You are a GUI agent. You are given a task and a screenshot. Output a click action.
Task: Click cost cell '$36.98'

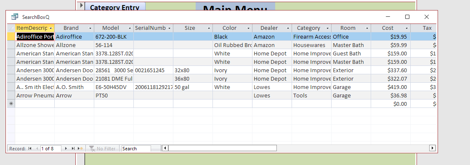(390, 95)
